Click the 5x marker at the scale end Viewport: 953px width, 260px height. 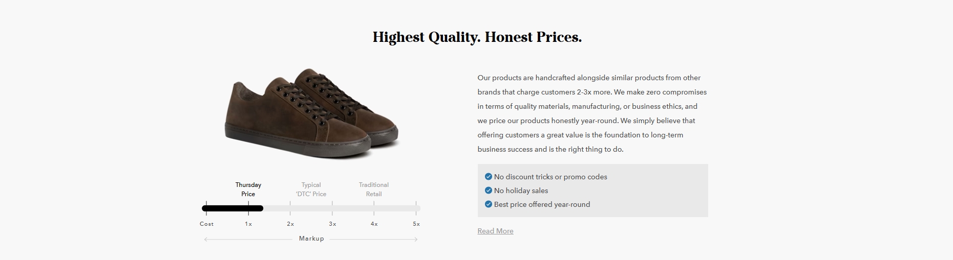point(416,224)
